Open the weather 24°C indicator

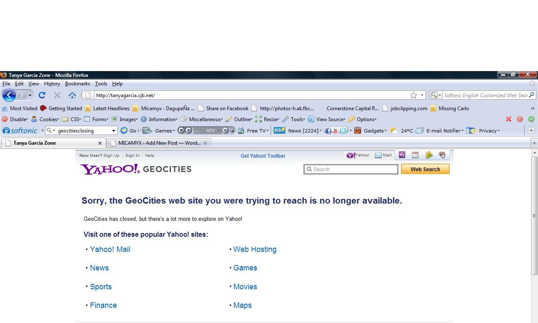point(401,130)
